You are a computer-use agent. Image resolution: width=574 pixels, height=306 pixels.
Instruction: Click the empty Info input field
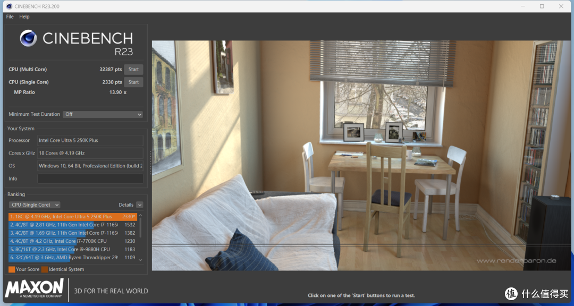pyautogui.click(x=90, y=178)
